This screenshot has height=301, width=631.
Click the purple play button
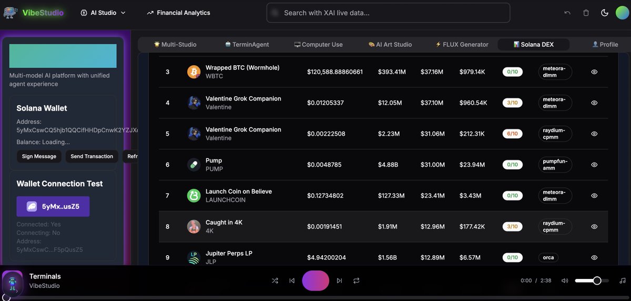pyautogui.click(x=315, y=280)
